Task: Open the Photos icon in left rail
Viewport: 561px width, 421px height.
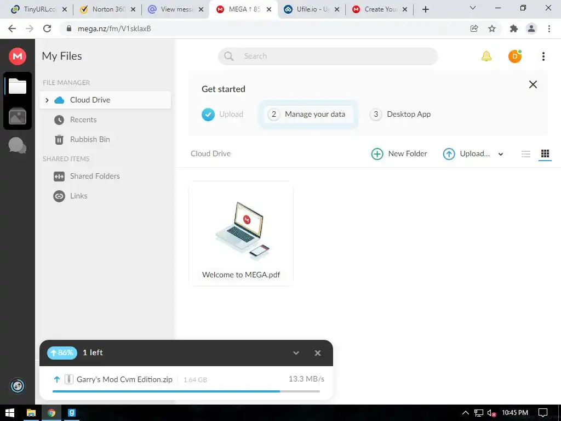Action: tap(18, 116)
